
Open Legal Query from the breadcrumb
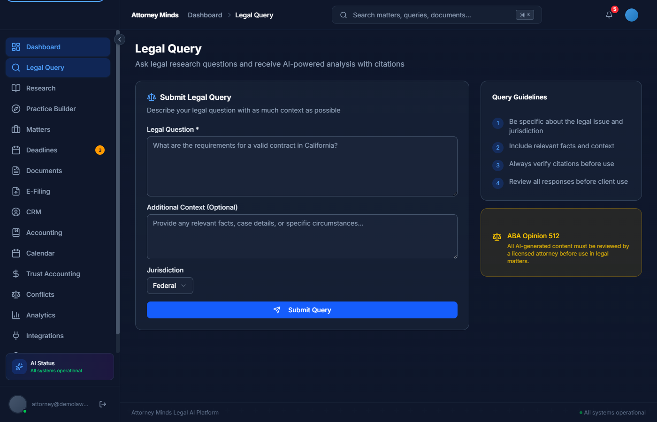254,15
